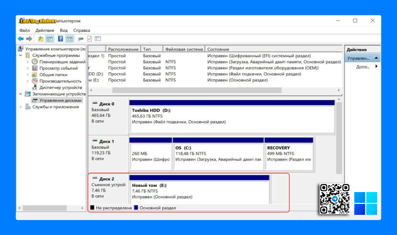Expand the Планировщик заданий node
This screenshot has width=397, height=235.
[27, 62]
